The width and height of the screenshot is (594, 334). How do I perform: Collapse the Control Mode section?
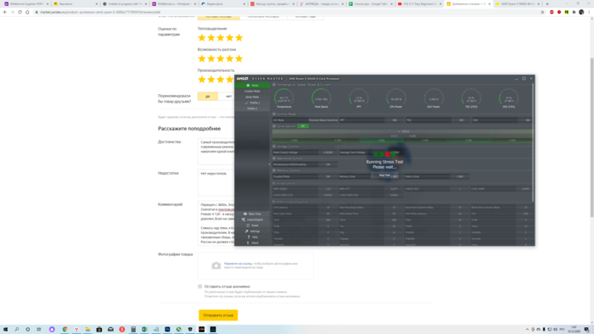point(274,114)
